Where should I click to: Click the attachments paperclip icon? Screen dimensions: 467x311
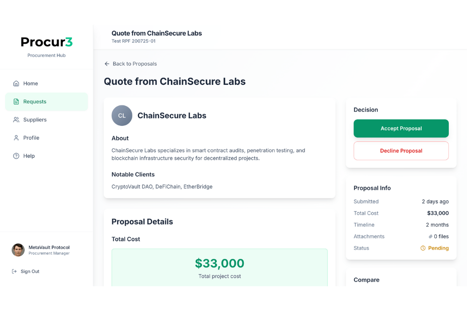[431, 237]
